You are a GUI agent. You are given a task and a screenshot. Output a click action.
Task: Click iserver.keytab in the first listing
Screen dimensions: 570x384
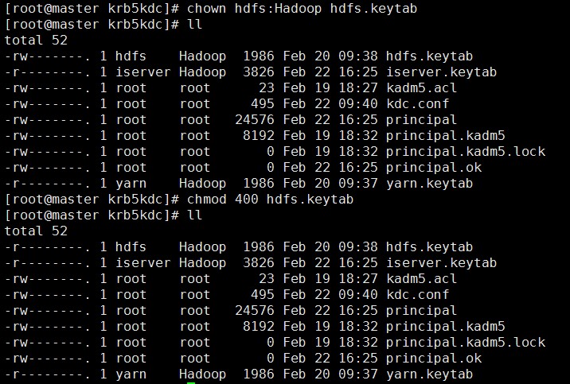coord(441,72)
